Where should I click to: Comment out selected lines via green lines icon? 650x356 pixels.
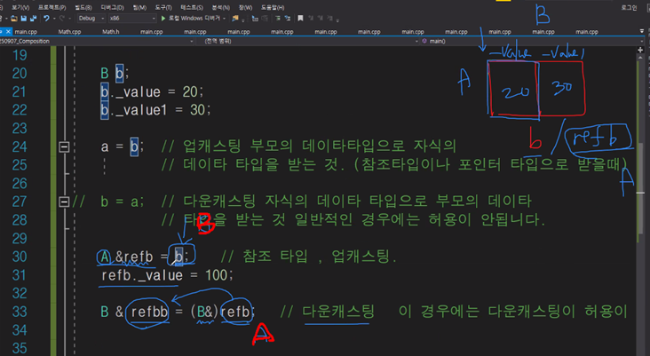click(277, 19)
